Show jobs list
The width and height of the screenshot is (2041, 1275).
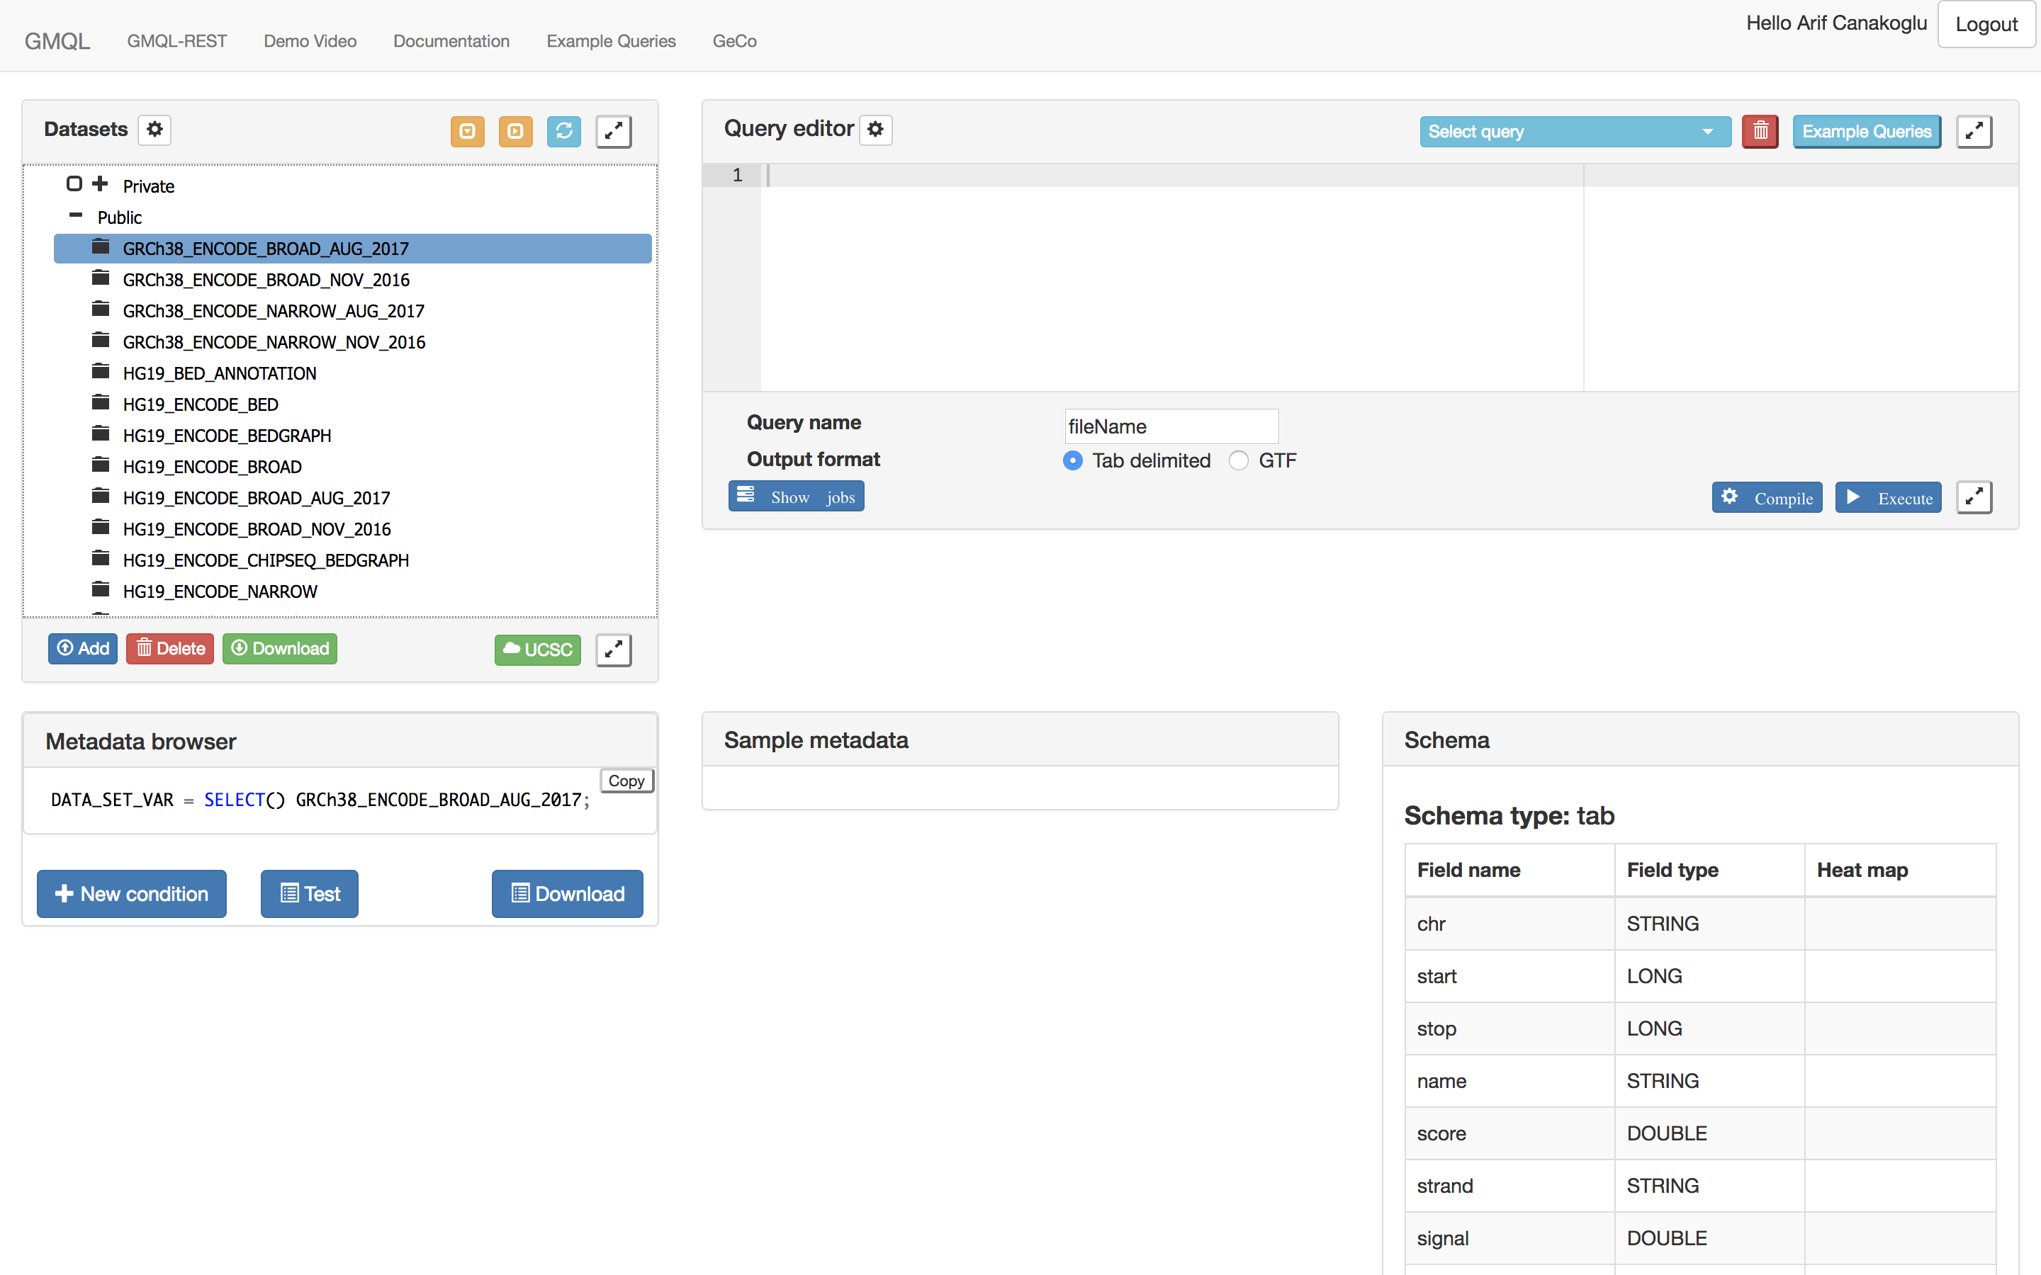click(x=796, y=497)
